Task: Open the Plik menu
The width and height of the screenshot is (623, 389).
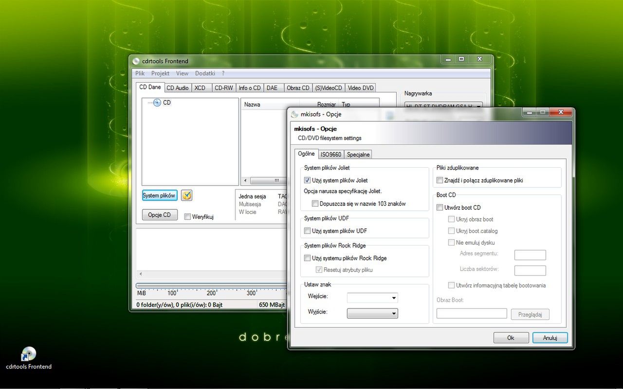Action: click(x=140, y=73)
